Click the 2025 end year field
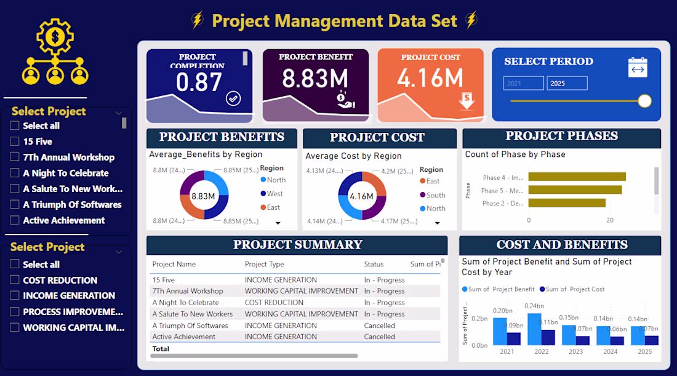The height and width of the screenshot is (376, 677). (x=567, y=83)
